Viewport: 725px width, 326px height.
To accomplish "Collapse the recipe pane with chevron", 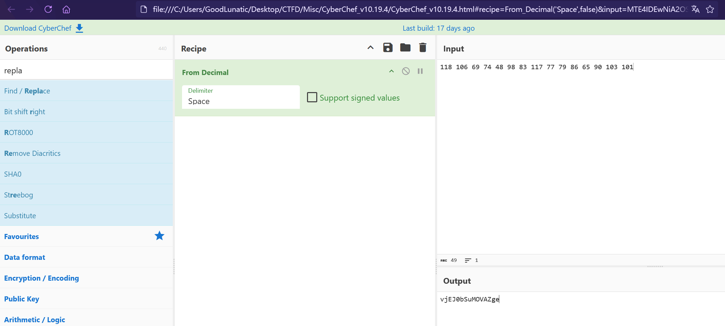I will pyautogui.click(x=371, y=47).
